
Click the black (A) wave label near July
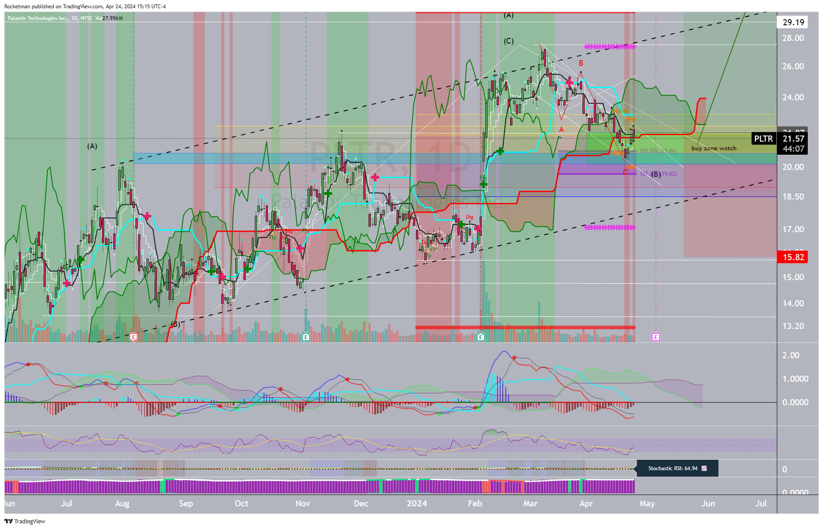(92, 146)
